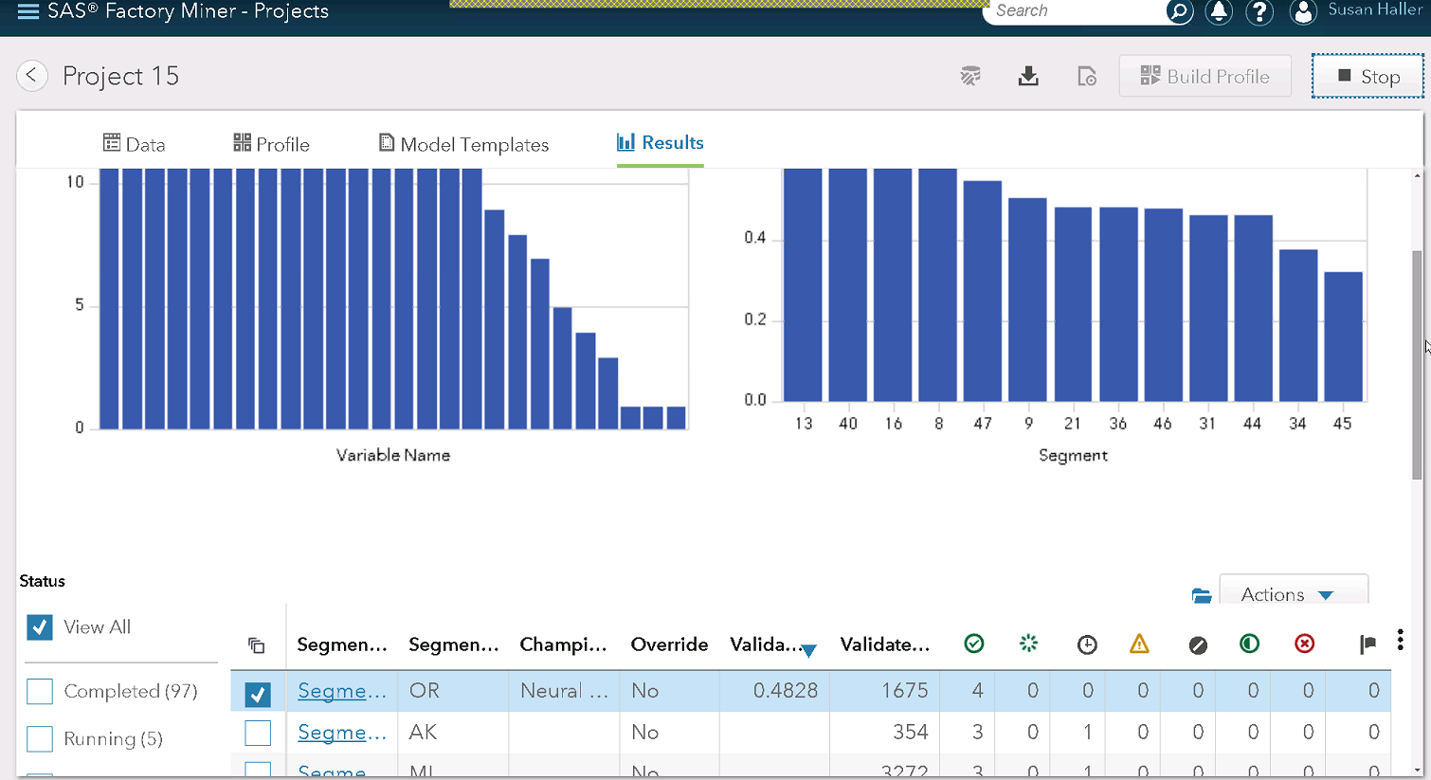Click the sort arrow on Valida... column

pyautogui.click(x=808, y=650)
